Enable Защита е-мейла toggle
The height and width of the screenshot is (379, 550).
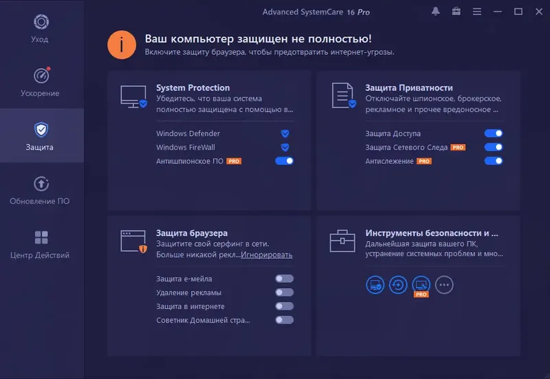point(285,279)
